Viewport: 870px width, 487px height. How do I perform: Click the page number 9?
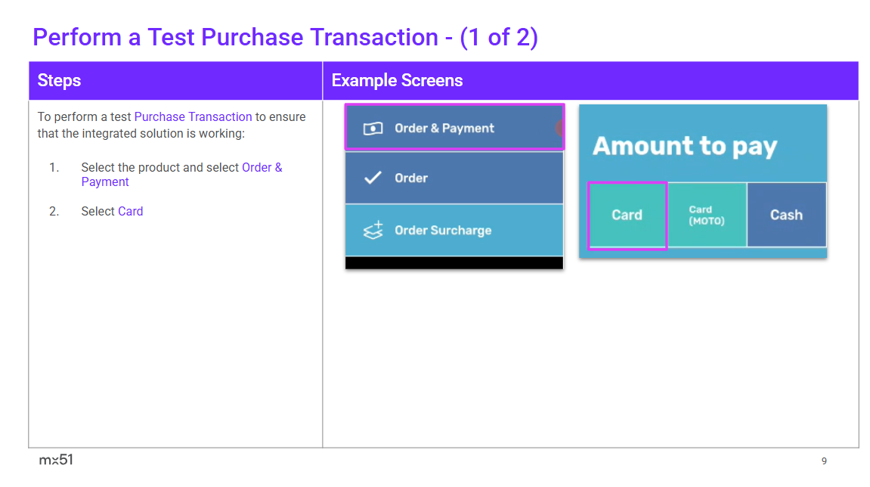824,461
